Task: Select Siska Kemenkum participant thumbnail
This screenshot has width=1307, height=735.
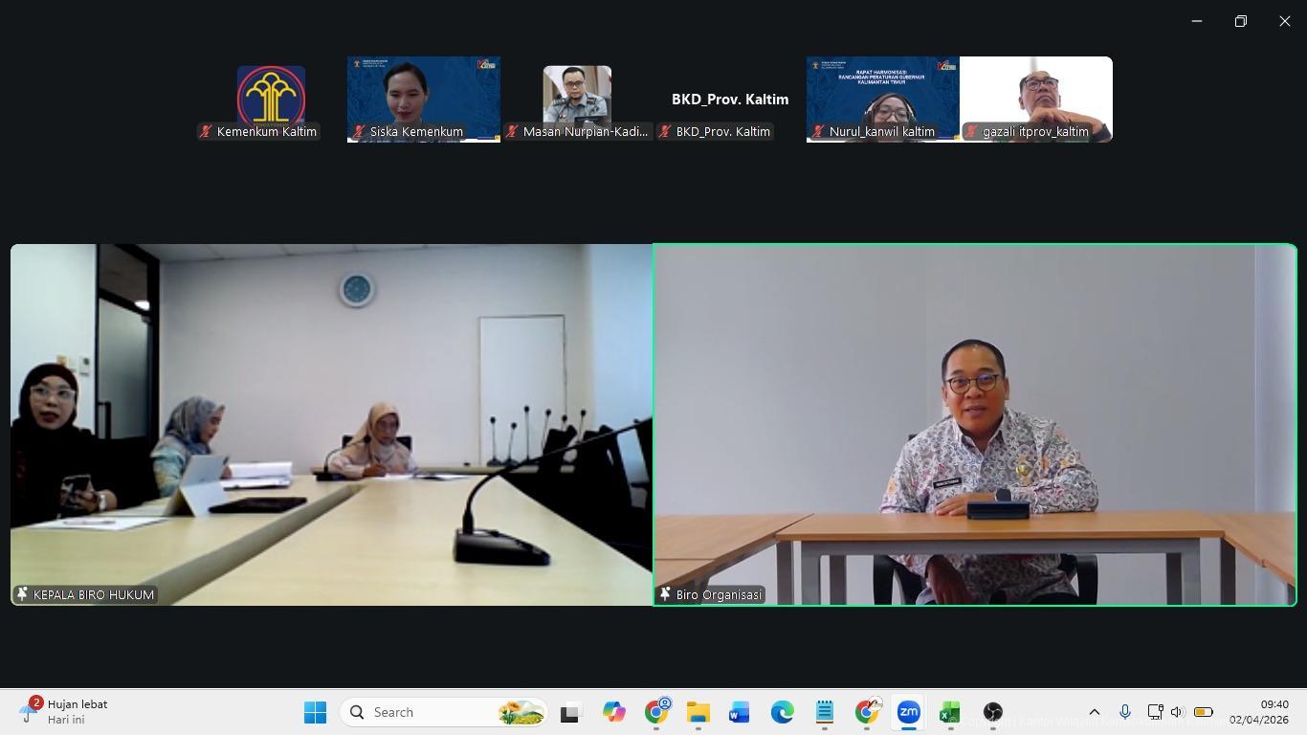Action: 423,99
